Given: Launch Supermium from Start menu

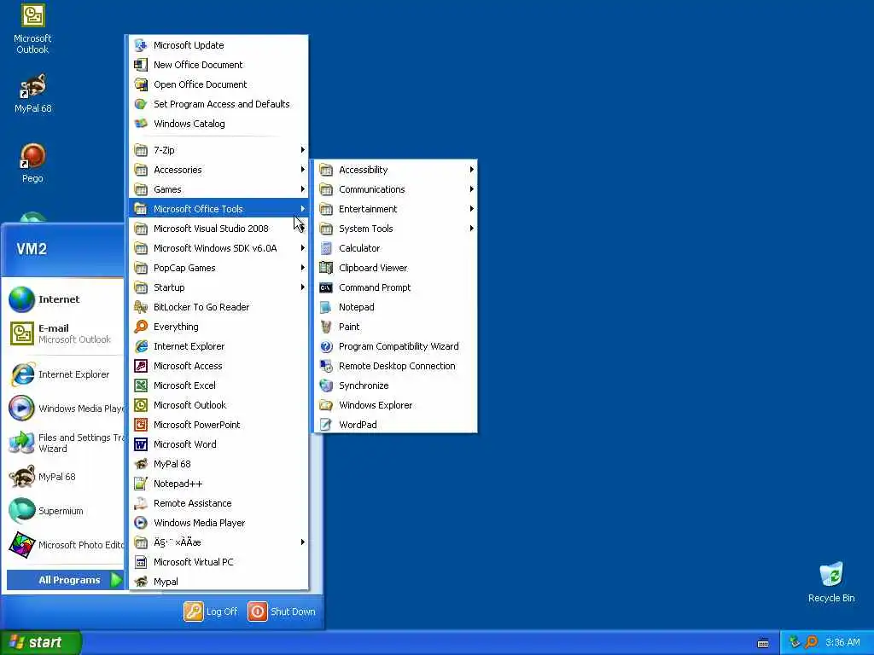Looking at the screenshot, I should pyautogui.click(x=65, y=511).
